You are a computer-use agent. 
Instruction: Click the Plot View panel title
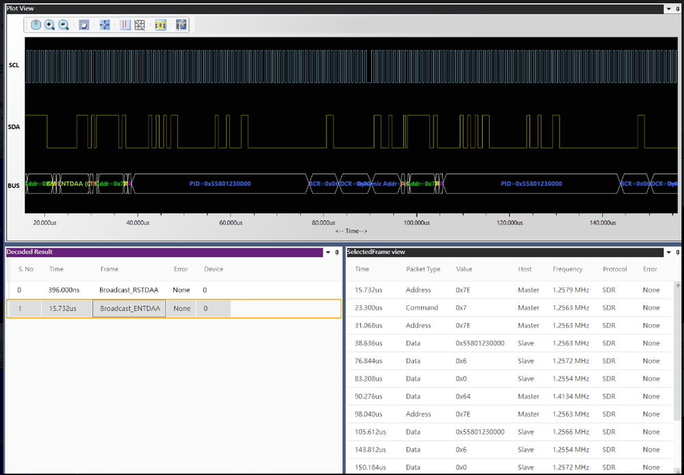[x=20, y=8]
